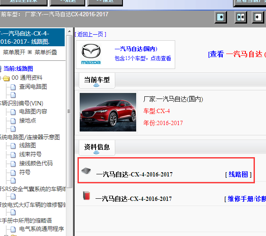Open 电气系统通用程序 tree item
Viewport: 266px width, 236px height.
click(42, 229)
